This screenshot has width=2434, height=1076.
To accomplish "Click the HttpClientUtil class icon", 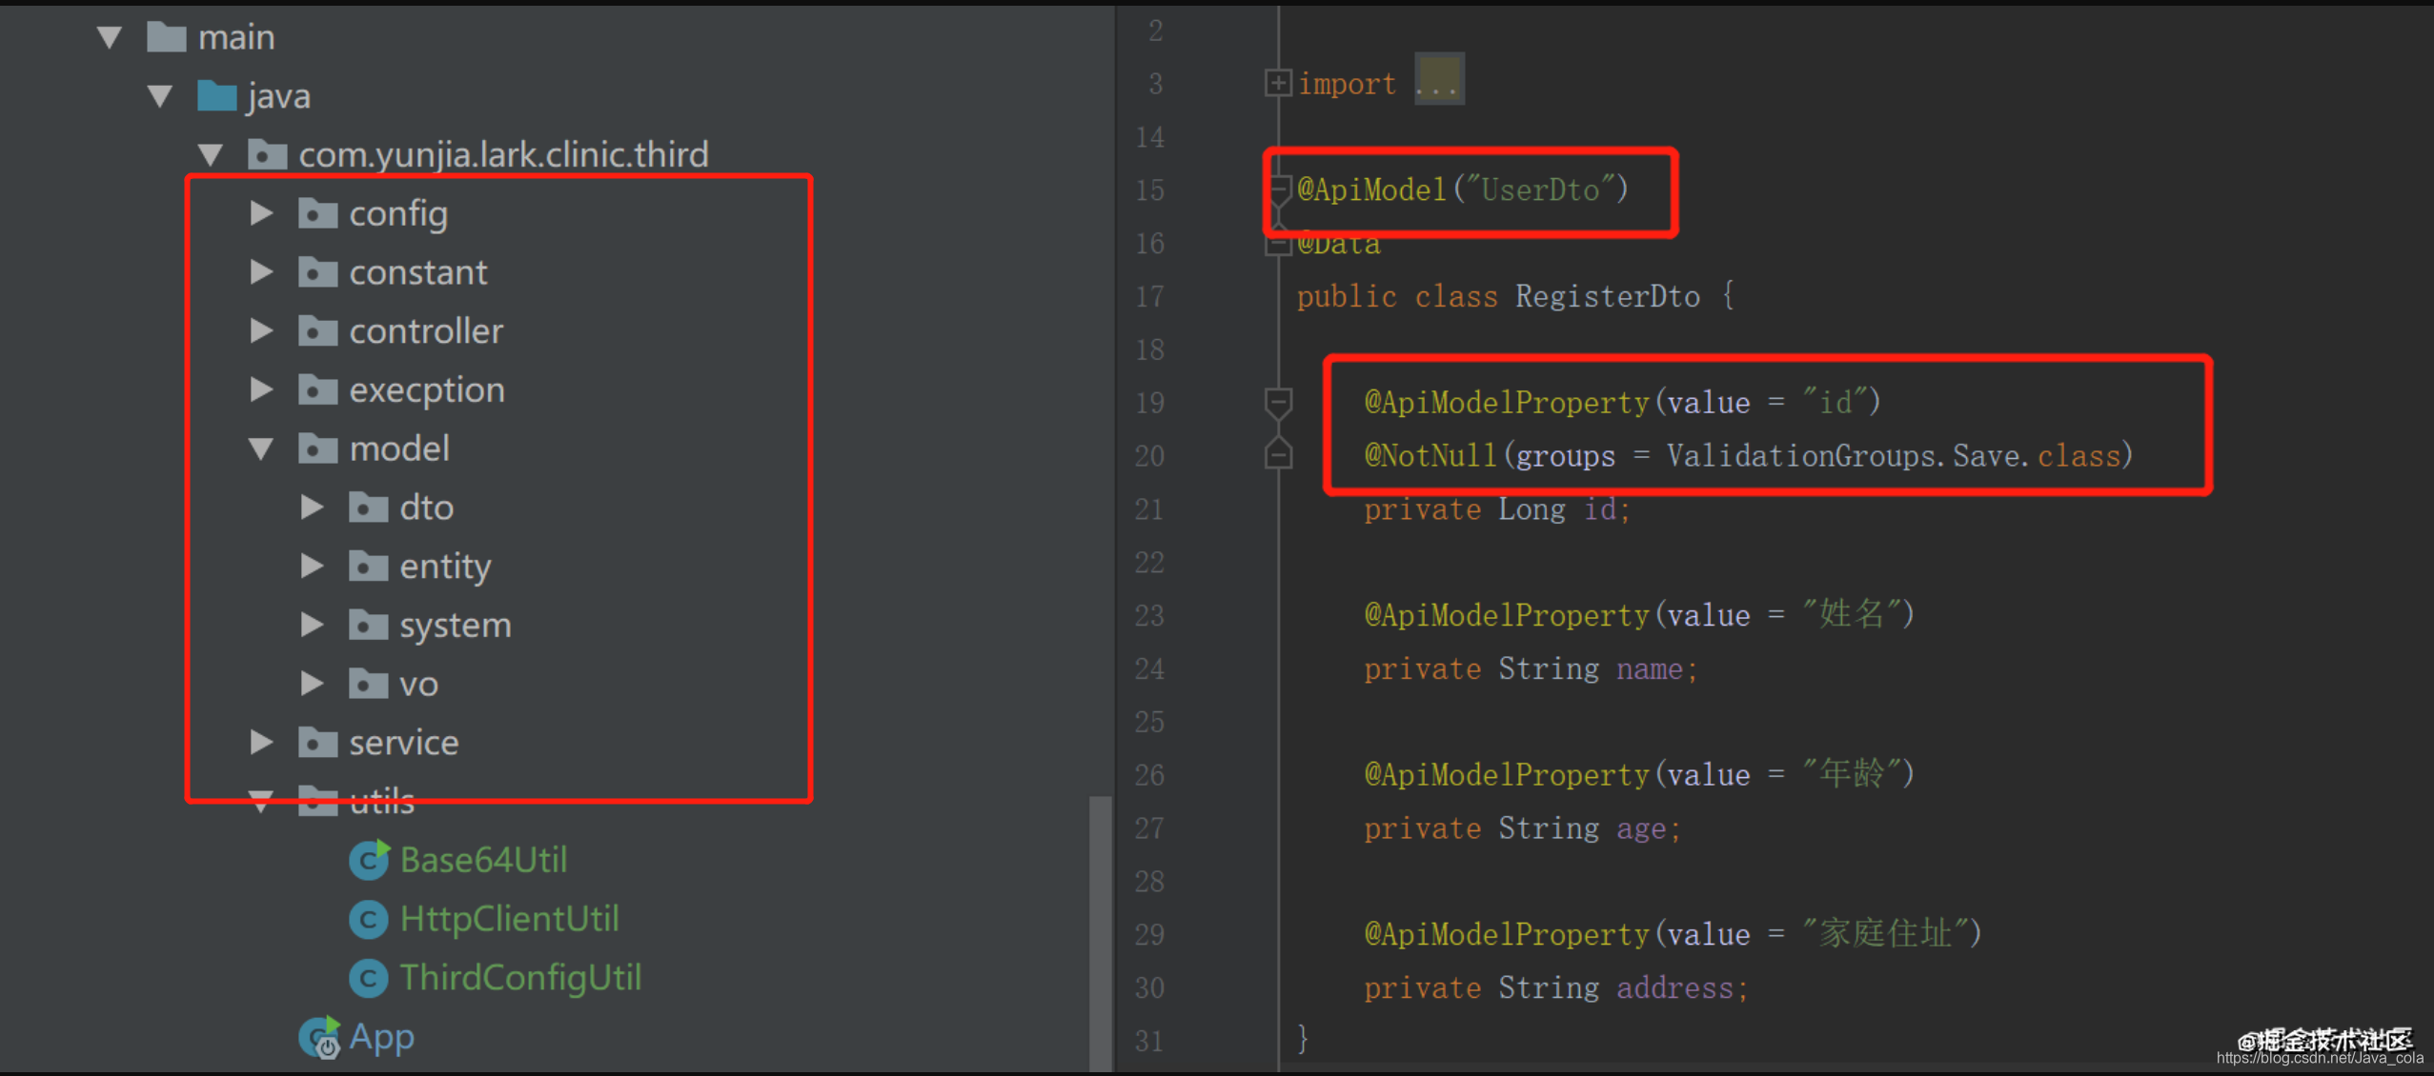I will point(368,920).
